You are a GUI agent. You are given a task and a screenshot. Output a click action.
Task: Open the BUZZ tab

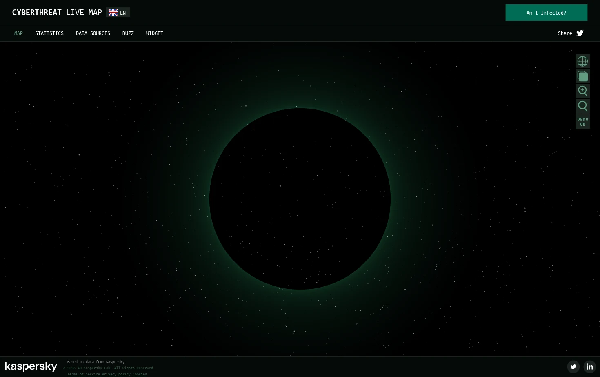[x=128, y=33]
